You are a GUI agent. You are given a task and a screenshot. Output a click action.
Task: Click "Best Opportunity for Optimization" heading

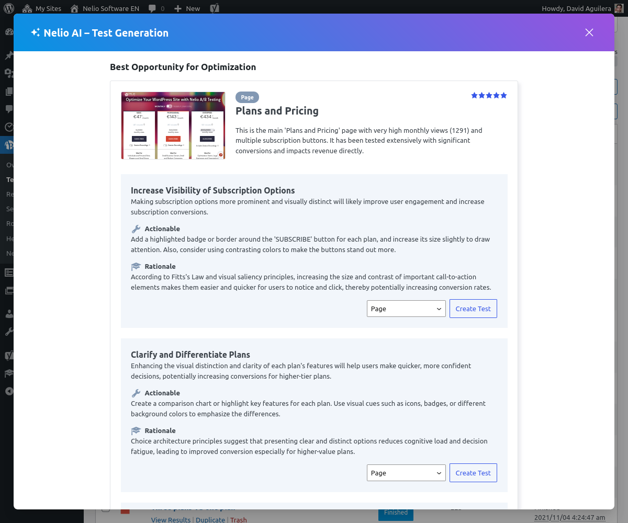point(183,67)
